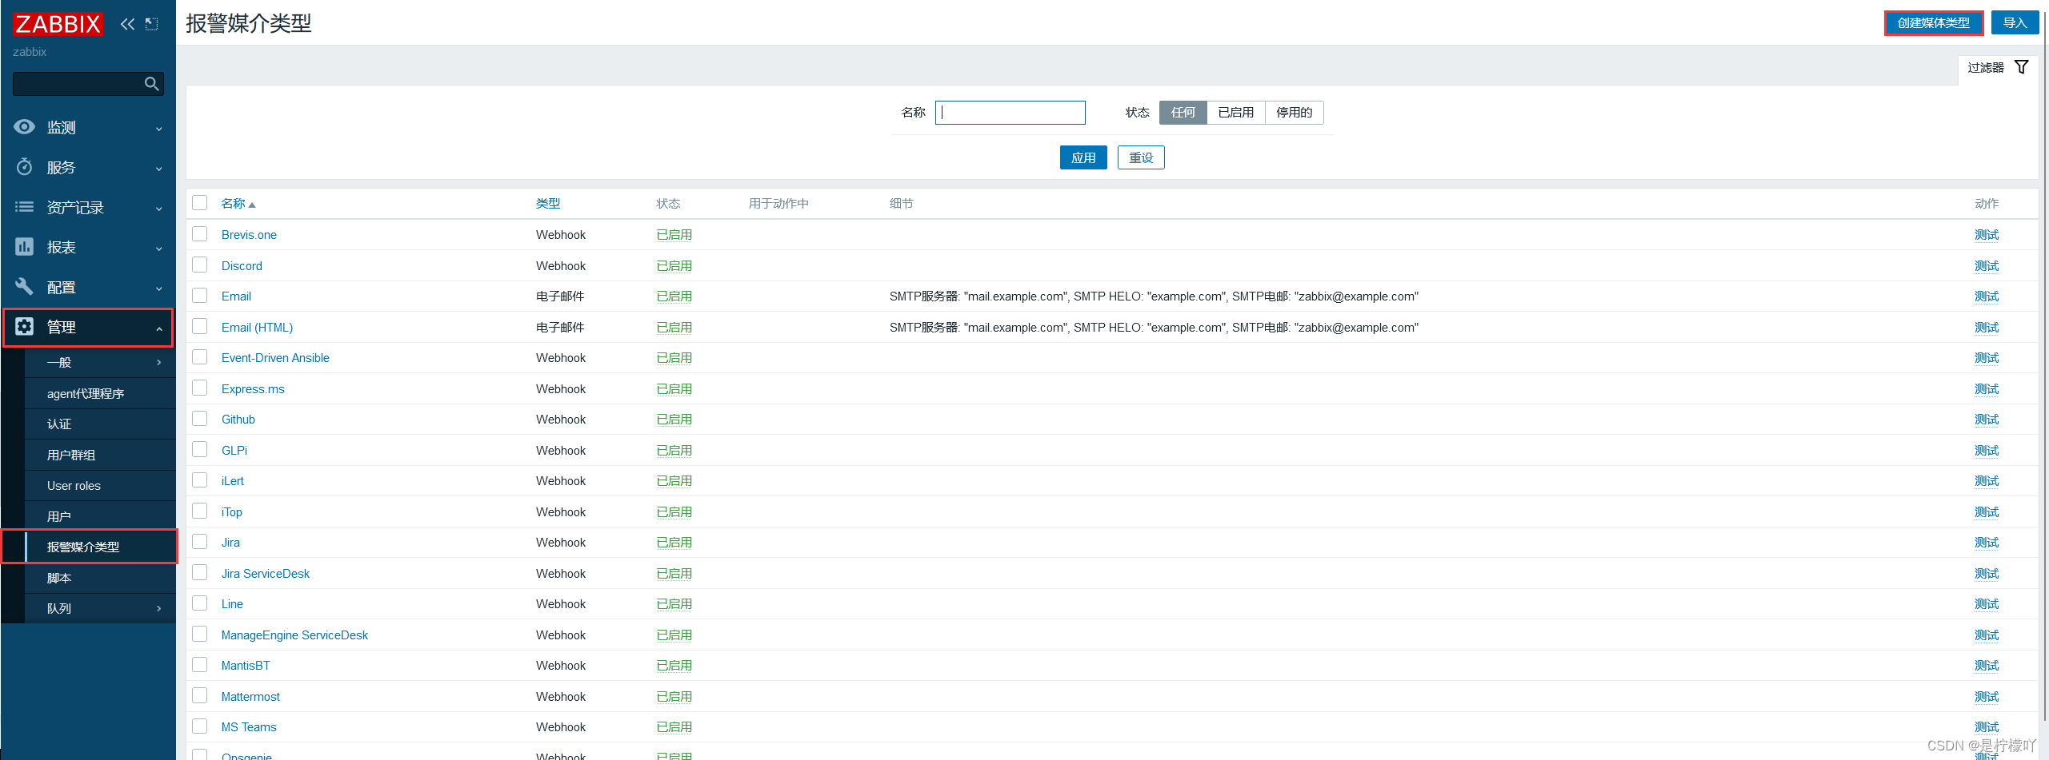
Task: Expand the 队列 submenu arrow
Action: tap(158, 609)
